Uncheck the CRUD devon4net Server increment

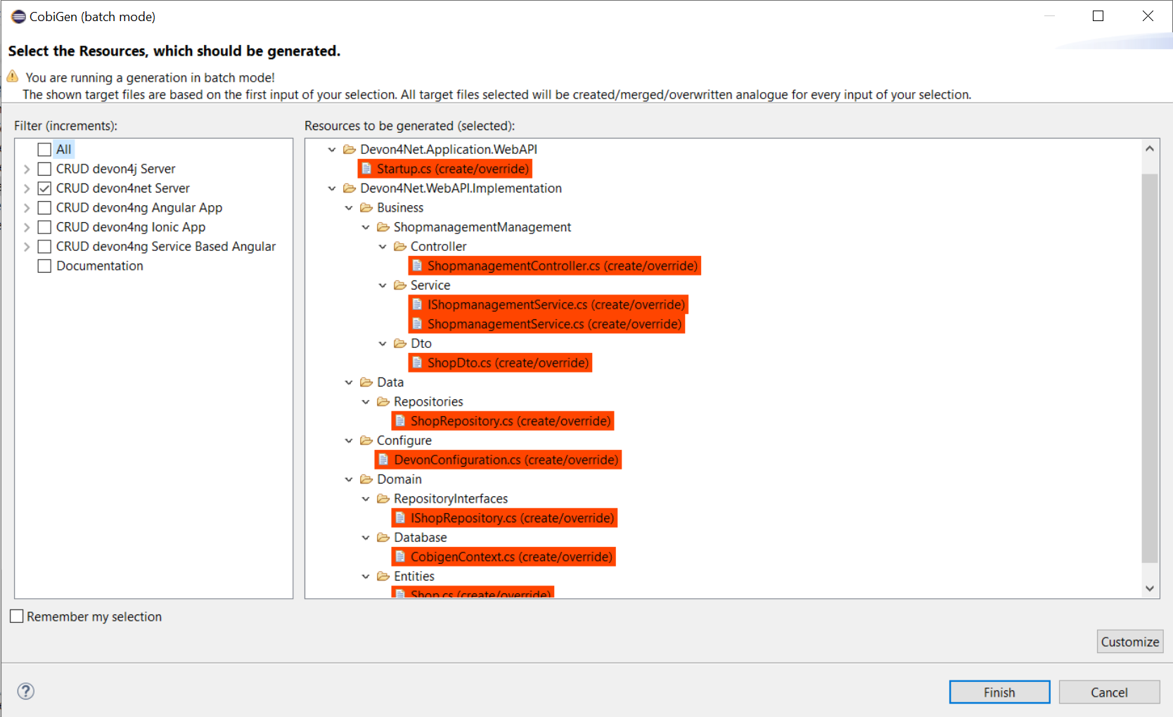[x=44, y=188]
